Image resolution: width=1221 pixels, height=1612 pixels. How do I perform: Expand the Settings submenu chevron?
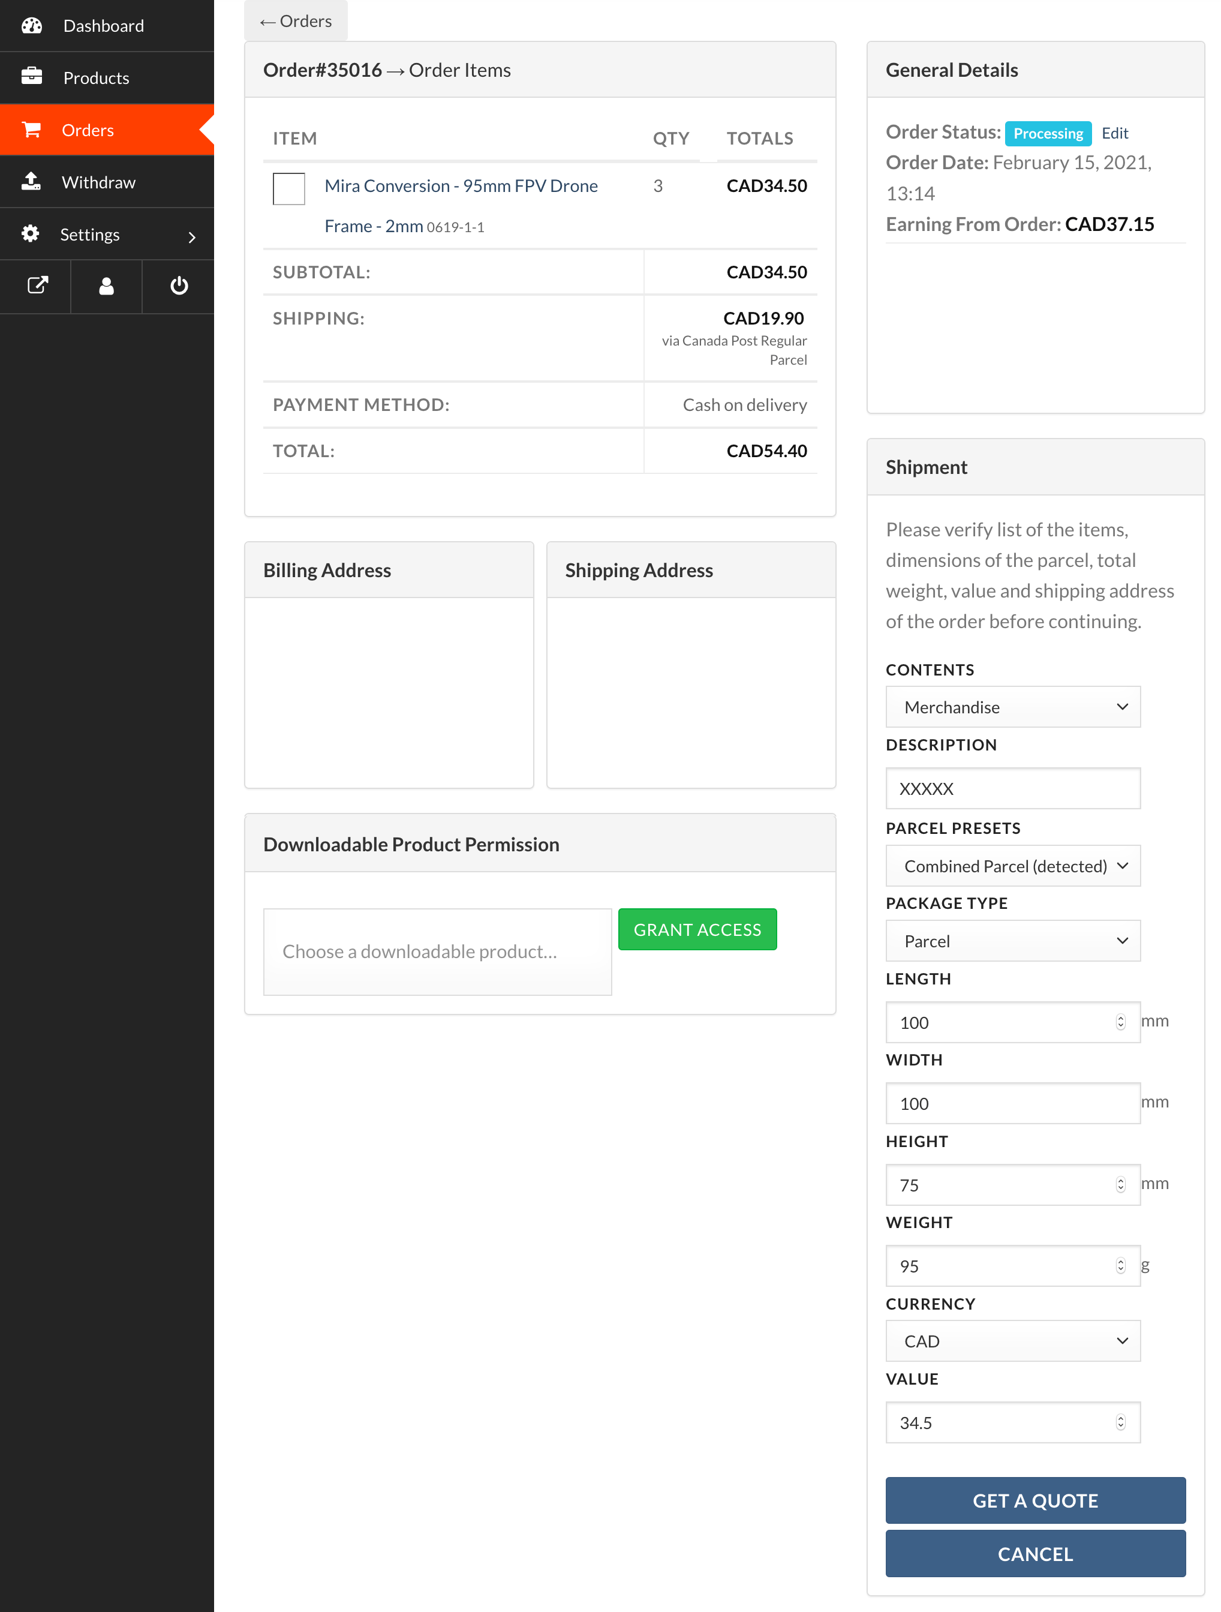point(191,237)
